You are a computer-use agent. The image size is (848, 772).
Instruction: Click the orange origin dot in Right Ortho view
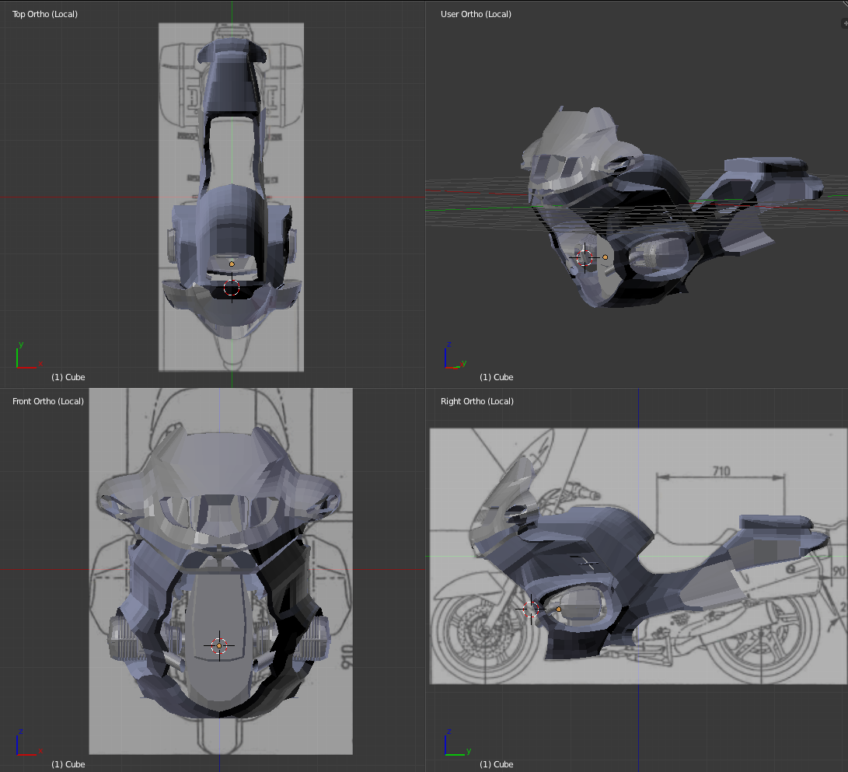pyautogui.click(x=559, y=610)
